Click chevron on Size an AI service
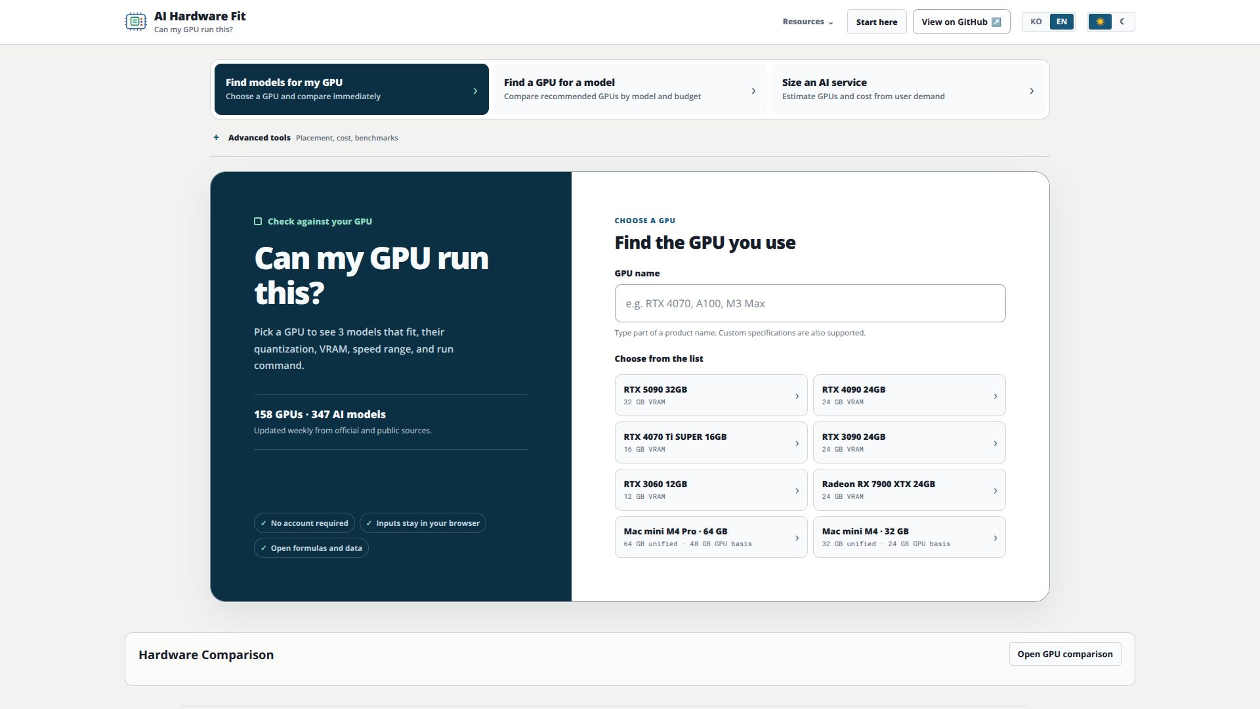The width and height of the screenshot is (1260, 709). [x=1032, y=91]
